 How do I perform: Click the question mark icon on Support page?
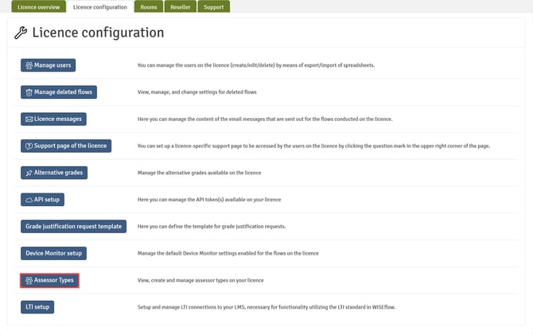coord(29,146)
